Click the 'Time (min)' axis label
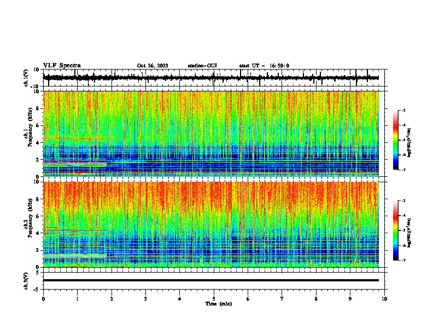The image size is (433, 335). pyautogui.click(x=219, y=304)
